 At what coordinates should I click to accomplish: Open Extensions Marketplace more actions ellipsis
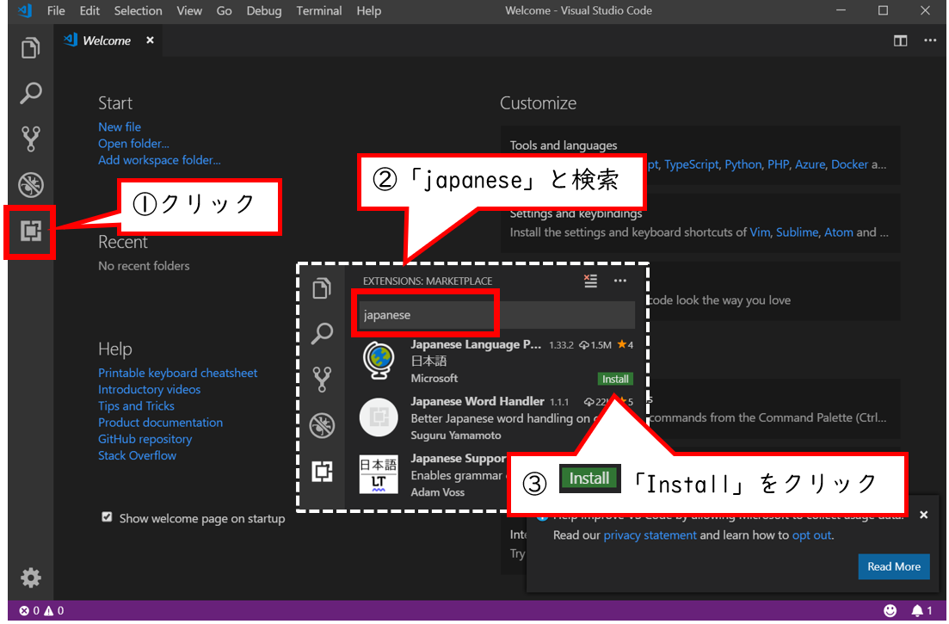tap(619, 281)
